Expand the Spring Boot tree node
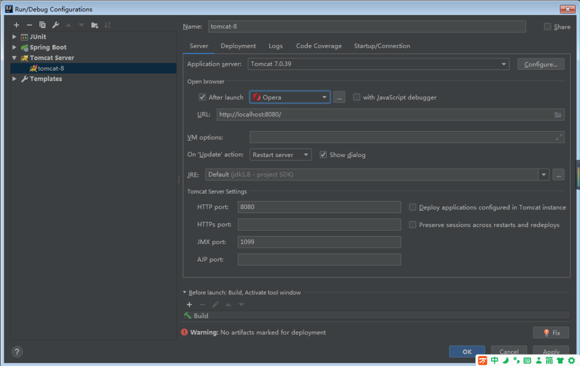Image resolution: width=580 pixels, height=366 pixels. pos(14,47)
